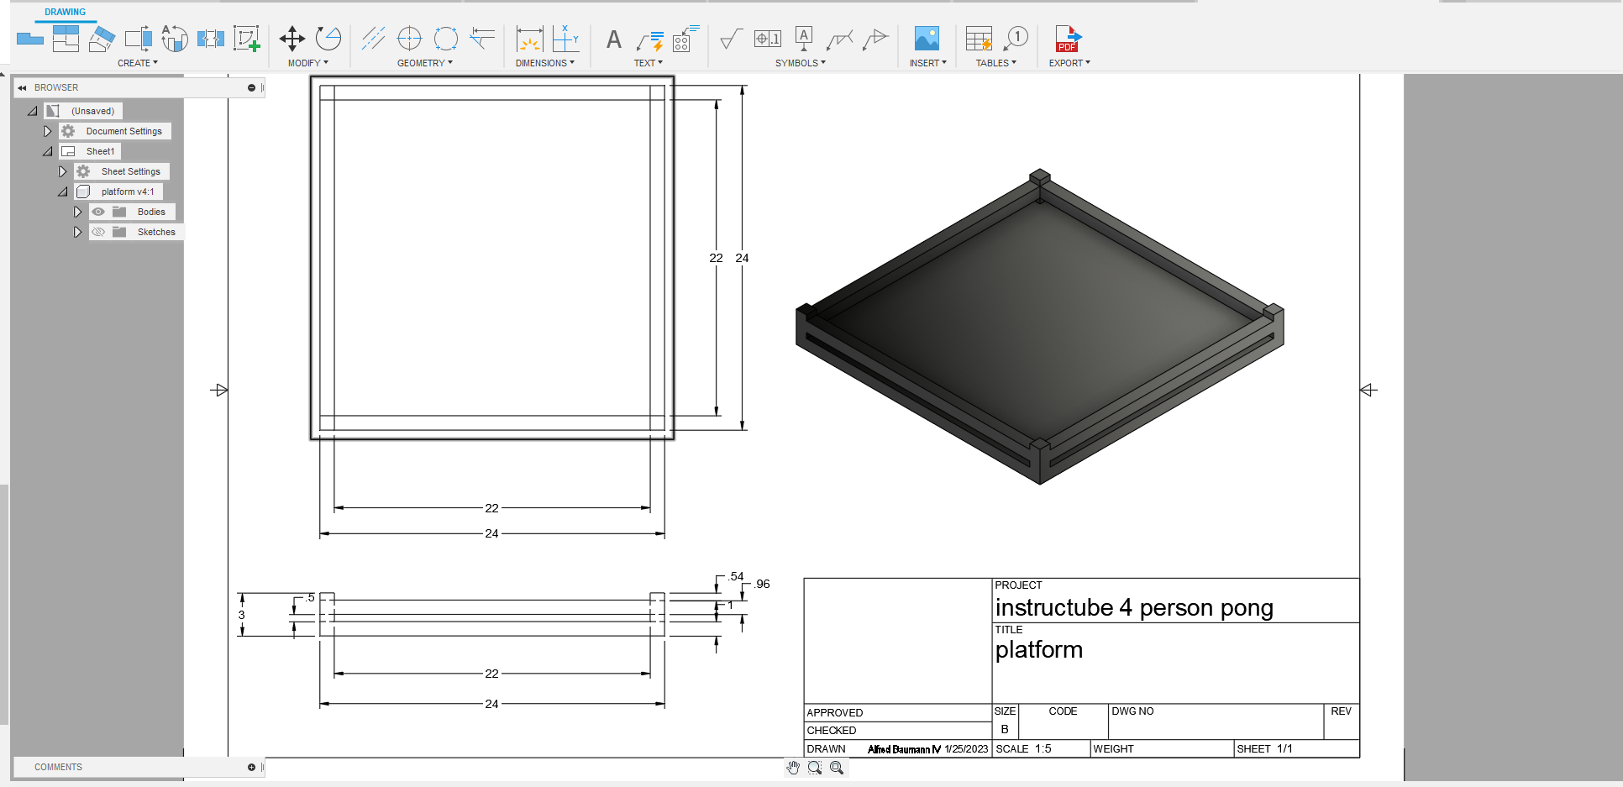Screen dimensions: 1623x787
Task: Open the Symbols menu
Action: [x=801, y=62]
